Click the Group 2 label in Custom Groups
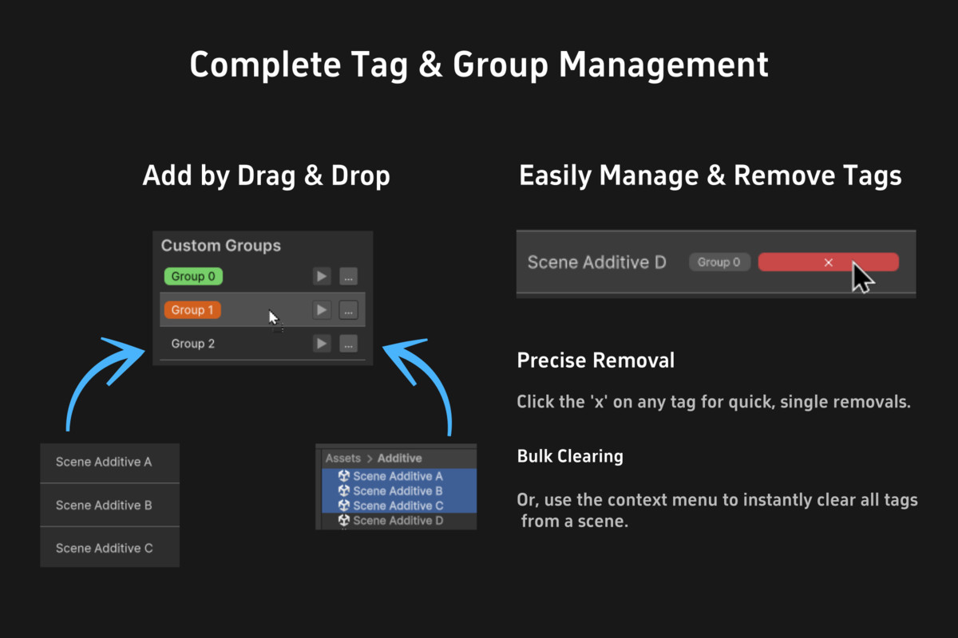 click(193, 344)
